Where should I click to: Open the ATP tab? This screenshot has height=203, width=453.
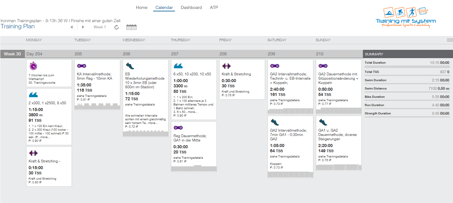214,8
